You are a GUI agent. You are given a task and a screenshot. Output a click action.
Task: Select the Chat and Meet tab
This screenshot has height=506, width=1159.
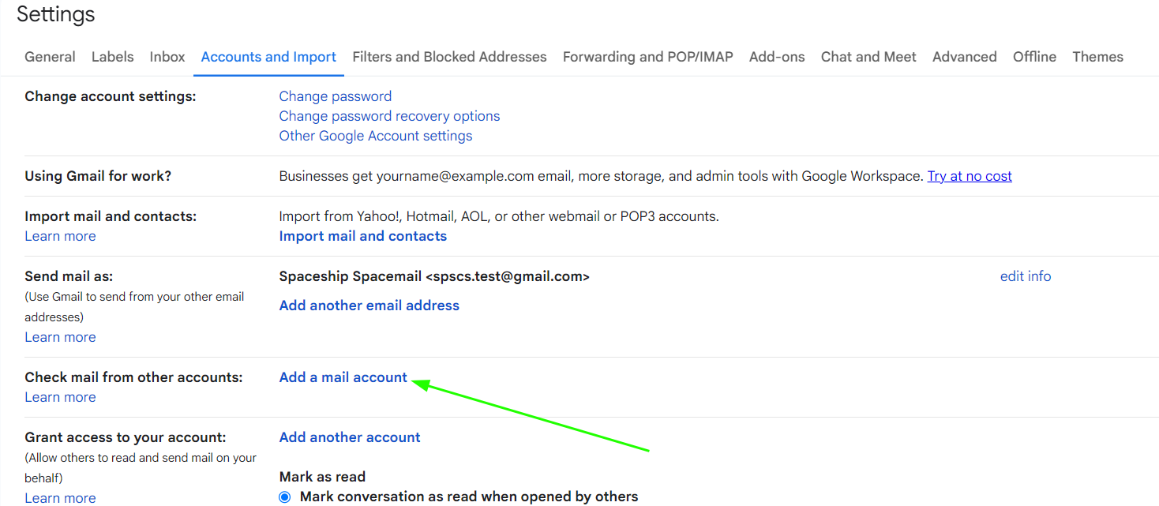(x=868, y=56)
